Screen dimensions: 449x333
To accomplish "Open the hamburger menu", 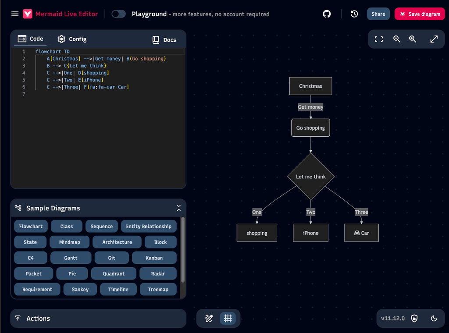I will click(x=15, y=14).
